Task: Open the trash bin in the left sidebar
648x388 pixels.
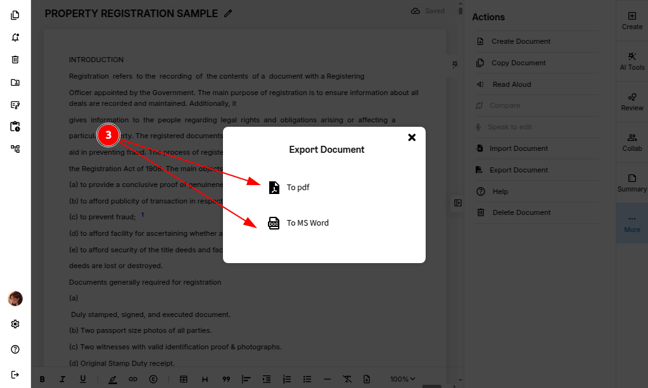Action: (15, 60)
